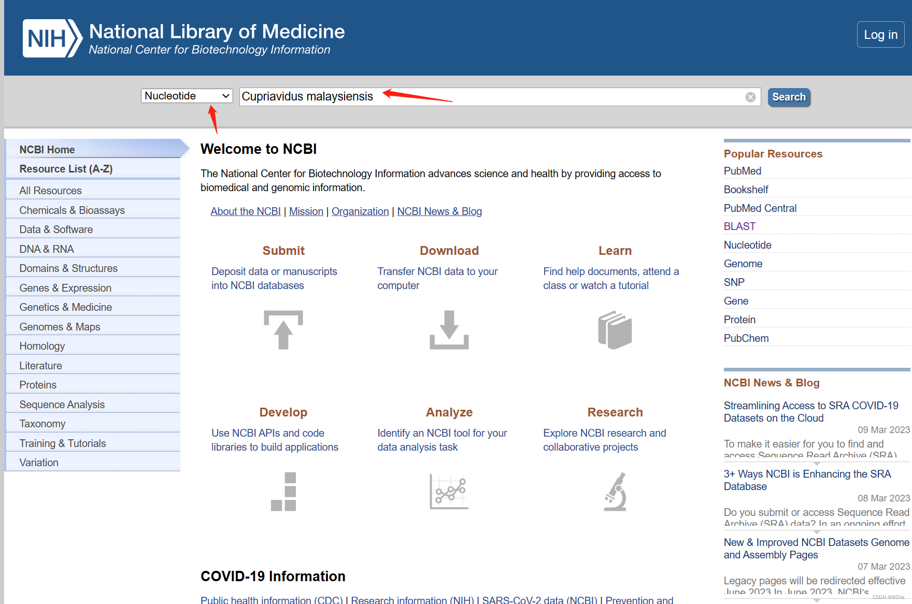Viewport: 912px width, 604px height.
Task: Open 'Use NCBI APIs and code libraries' link
Action: click(275, 440)
